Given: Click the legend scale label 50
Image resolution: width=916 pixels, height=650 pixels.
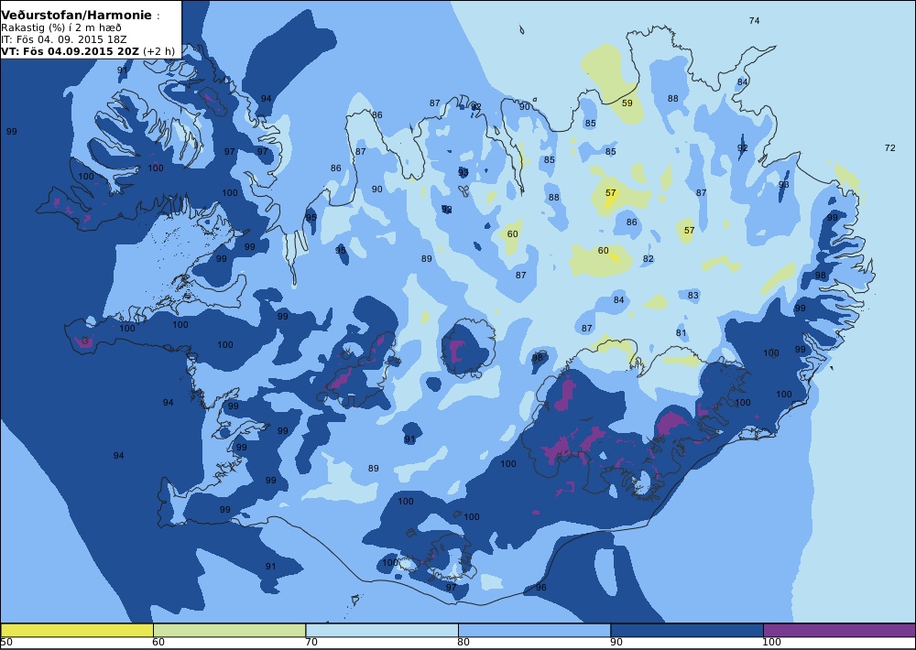Looking at the screenshot, I should (x=6, y=643).
